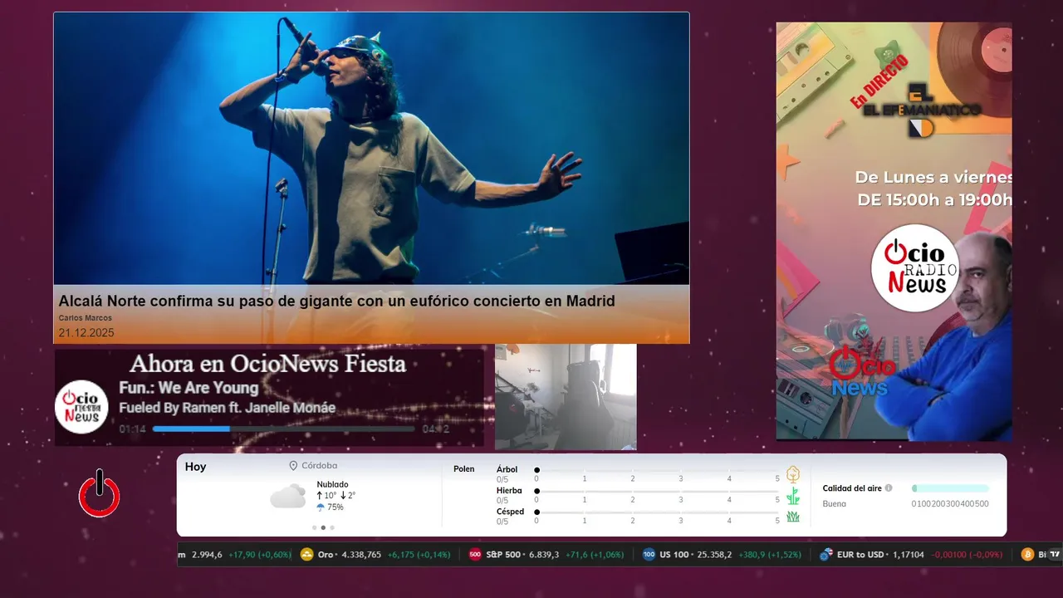Viewport: 1063px width, 598px height.
Task: Select the third weather carousel dot
Action: tap(332, 527)
